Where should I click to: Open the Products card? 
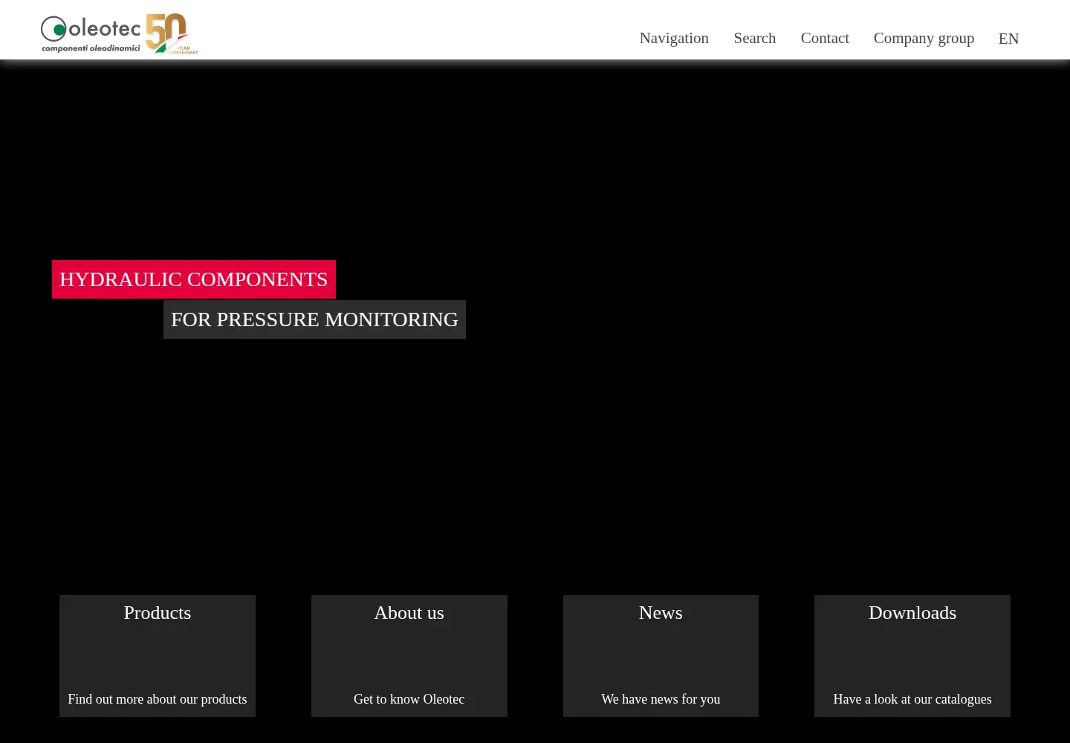[x=158, y=656]
